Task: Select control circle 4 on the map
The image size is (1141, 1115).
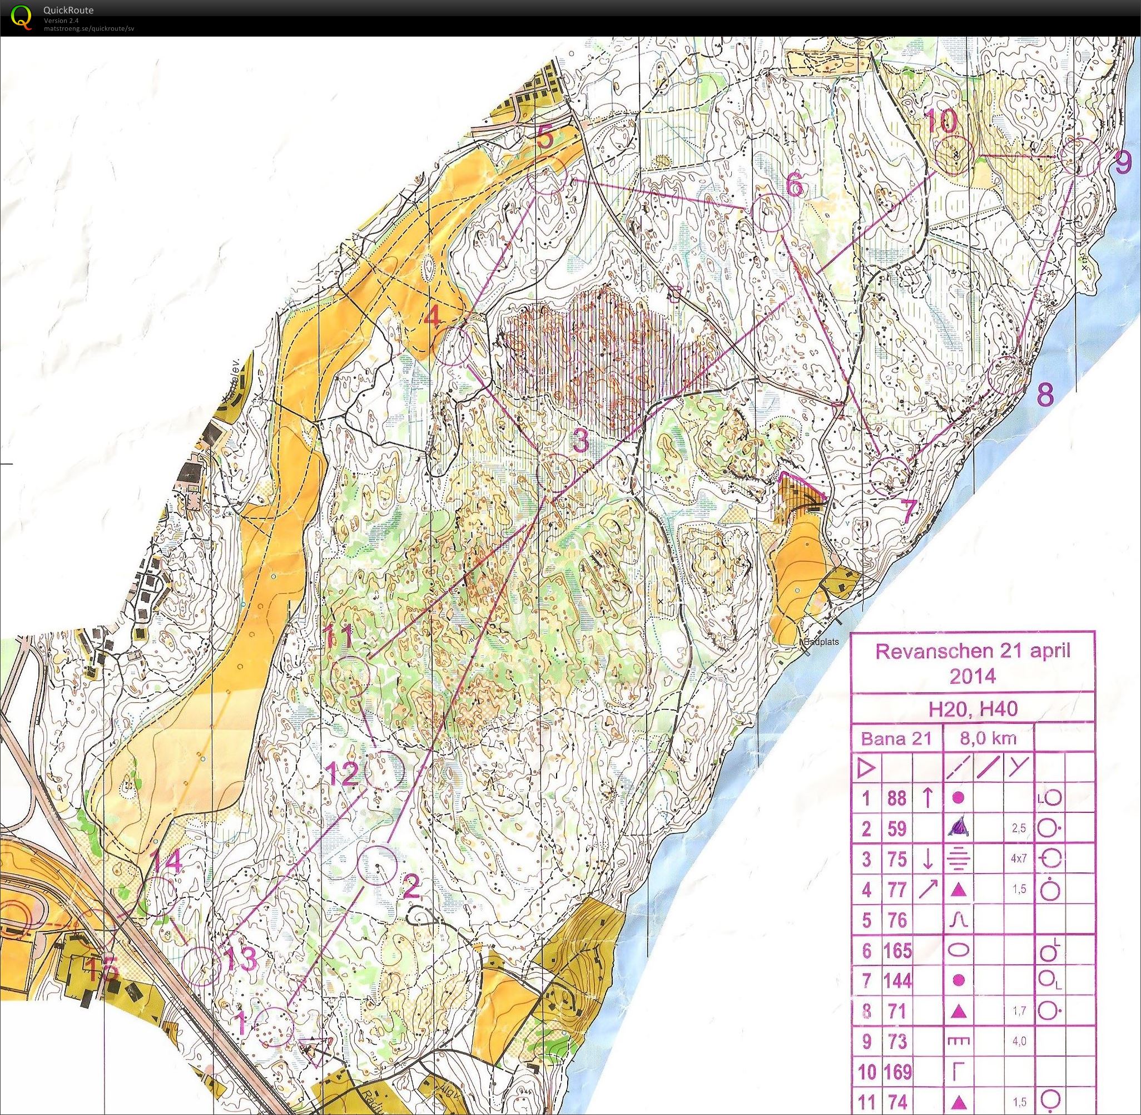Action: tap(452, 347)
